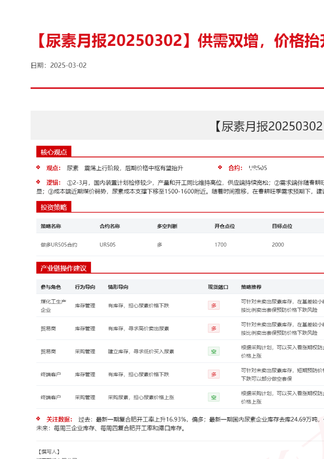
Task: Click the 策略推荐 column header
Action: point(251,287)
